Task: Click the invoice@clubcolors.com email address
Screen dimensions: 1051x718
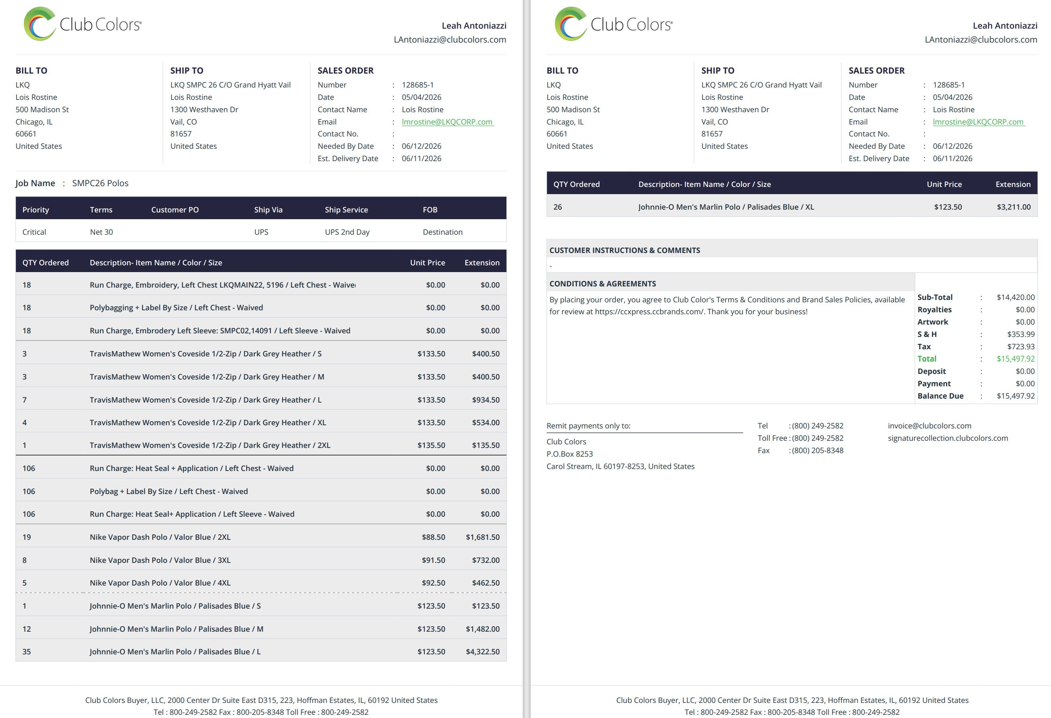Action: [x=929, y=426]
